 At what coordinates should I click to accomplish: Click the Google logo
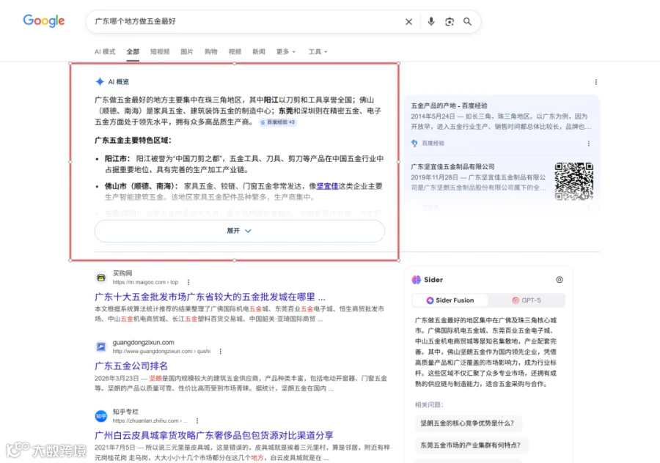[x=44, y=21]
